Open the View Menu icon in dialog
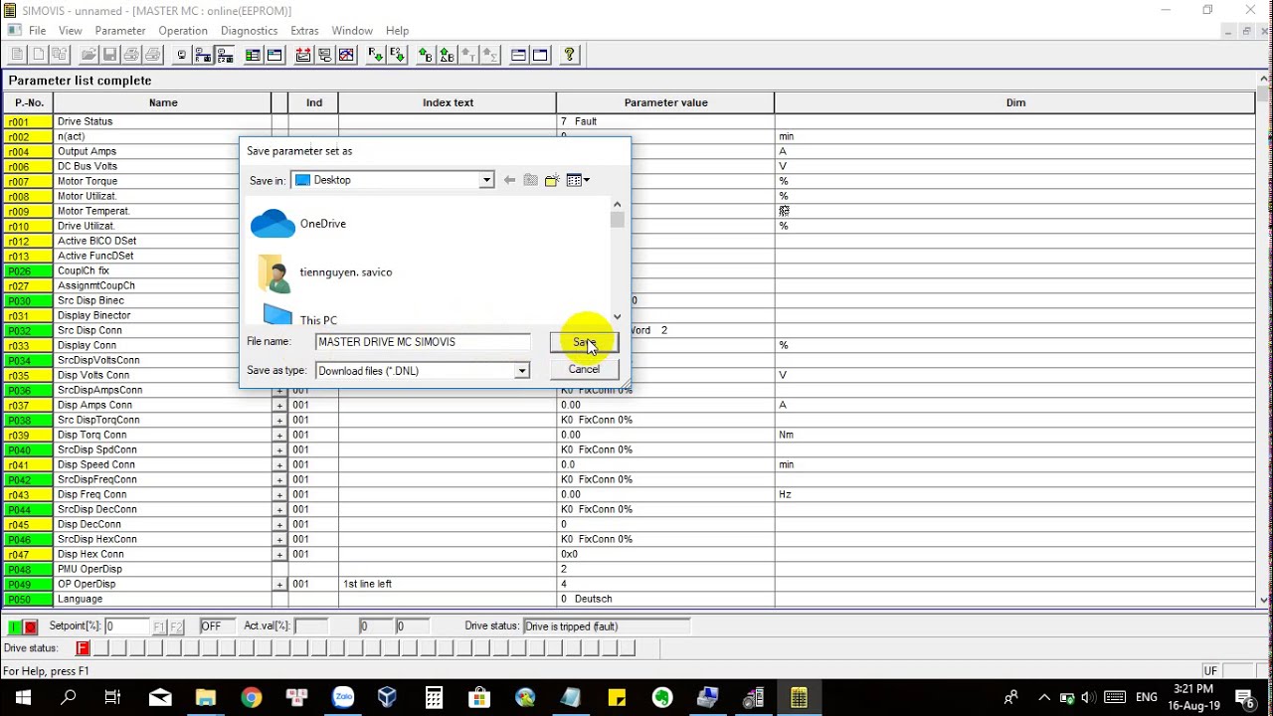 point(578,180)
